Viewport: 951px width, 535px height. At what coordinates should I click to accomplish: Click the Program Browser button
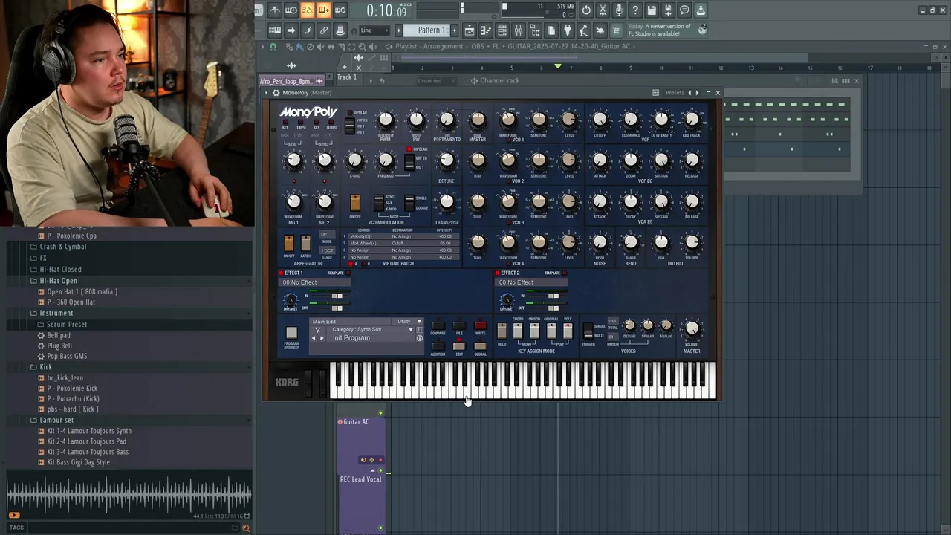coord(291,333)
